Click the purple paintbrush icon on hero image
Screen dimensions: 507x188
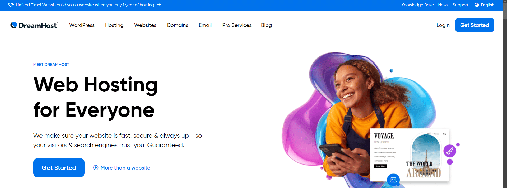click(x=450, y=151)
